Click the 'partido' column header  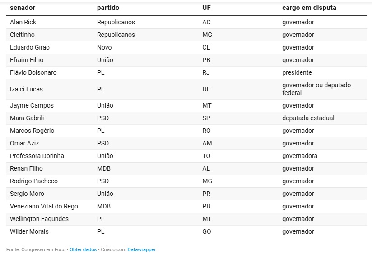[108, 8]
